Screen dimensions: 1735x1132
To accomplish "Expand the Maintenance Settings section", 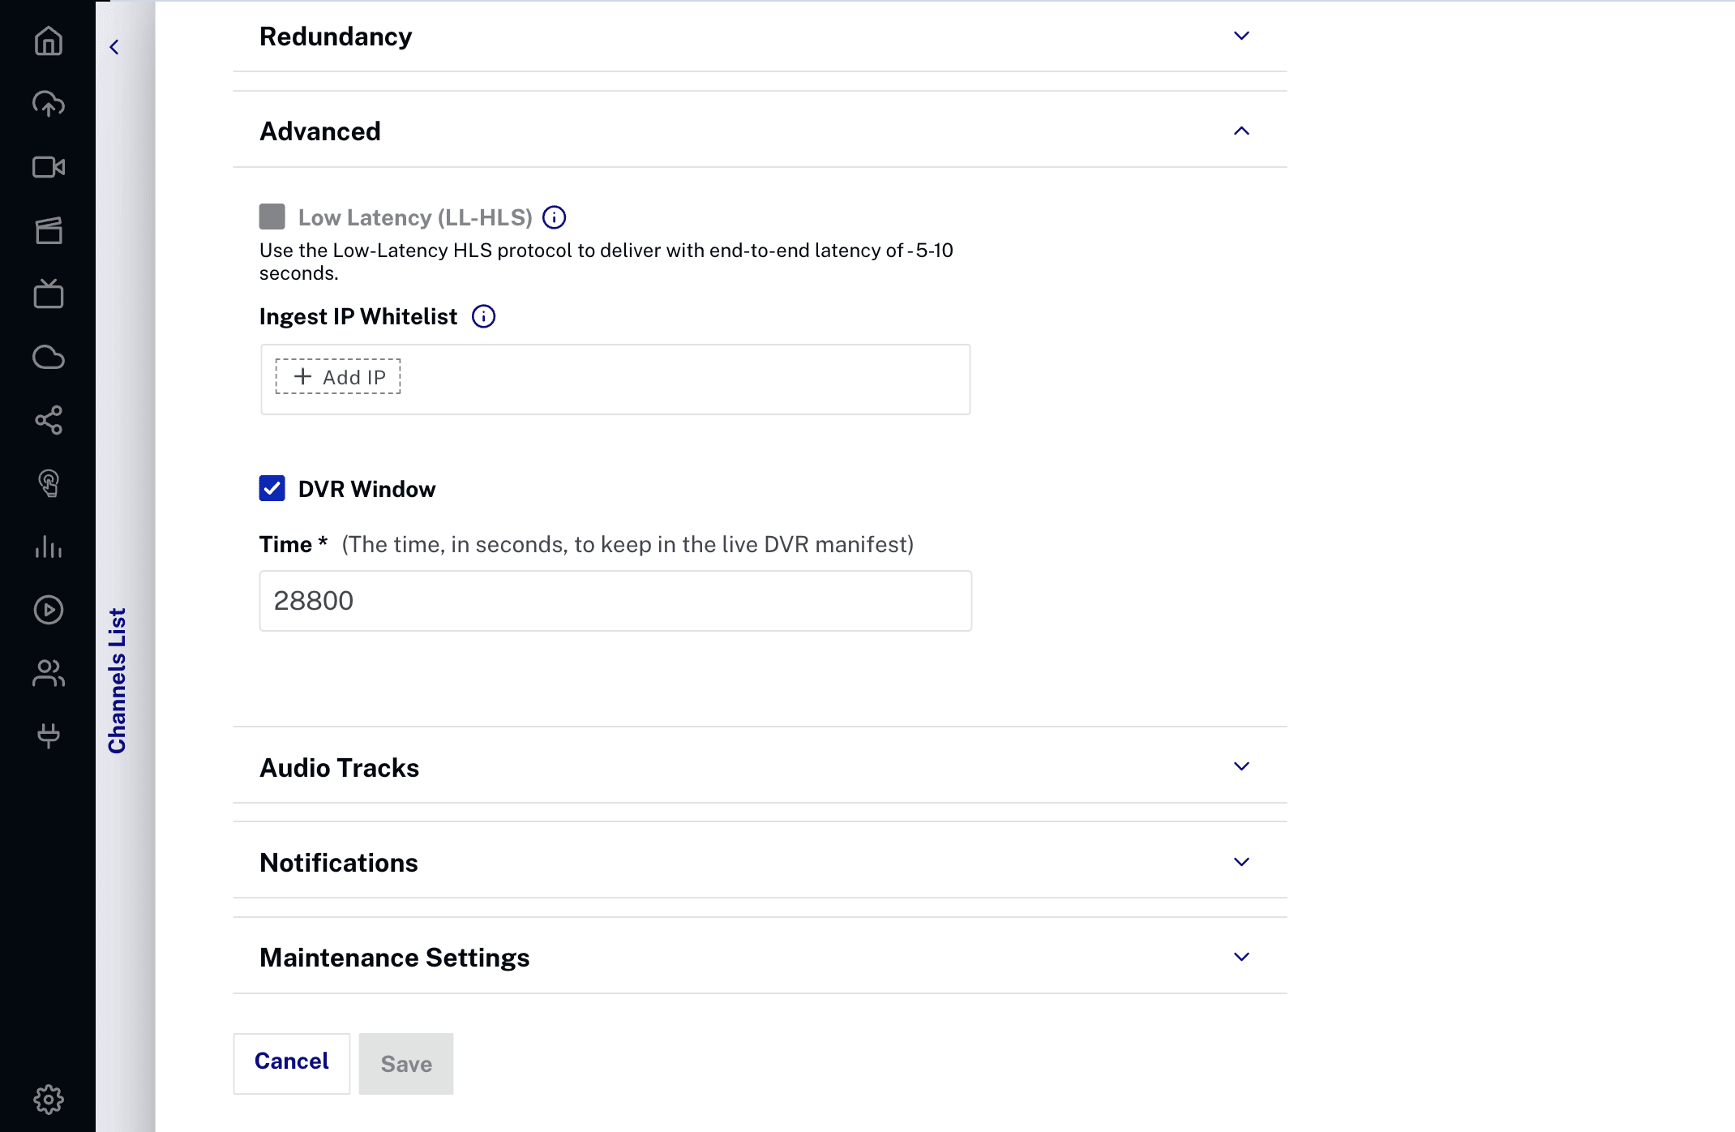I will [x=1241, y=957].
